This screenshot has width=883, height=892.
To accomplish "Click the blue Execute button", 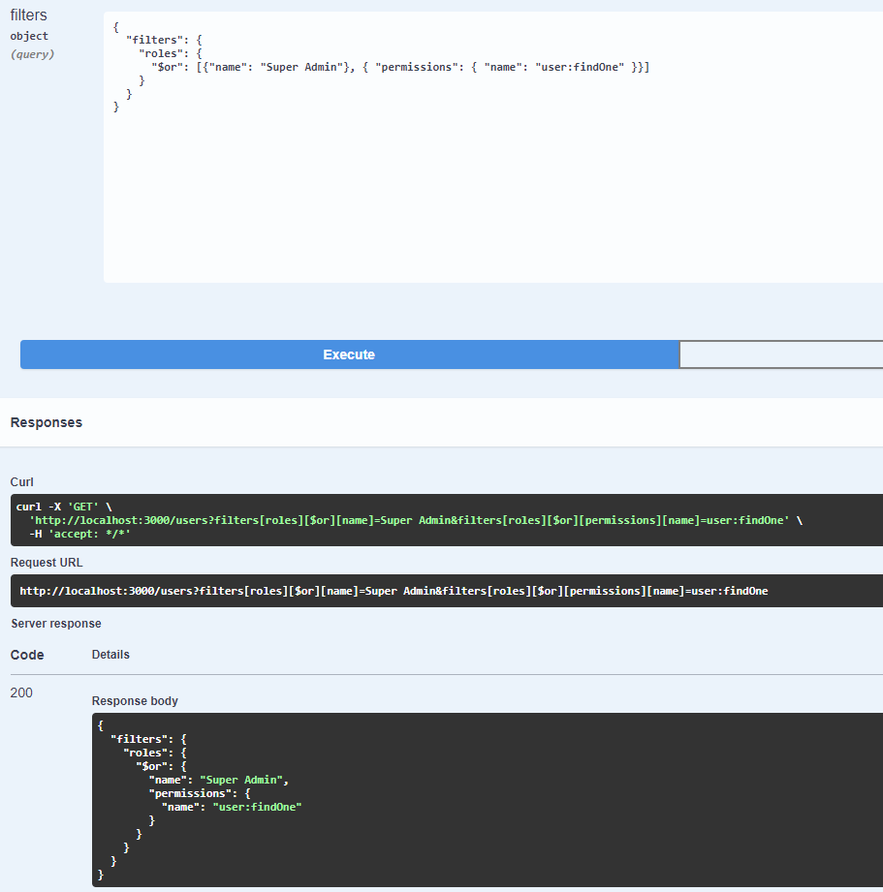I will (x=350, y=354).
